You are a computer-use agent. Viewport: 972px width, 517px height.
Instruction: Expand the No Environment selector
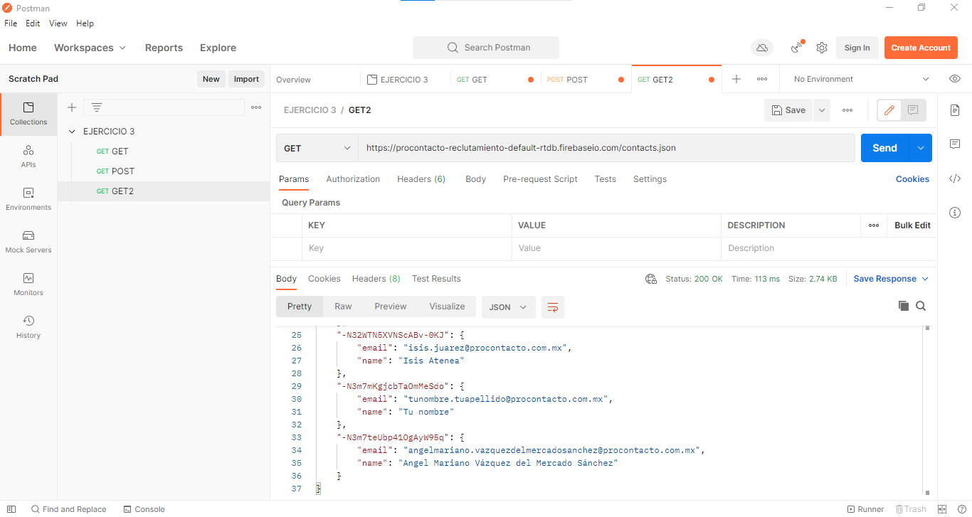857,79
